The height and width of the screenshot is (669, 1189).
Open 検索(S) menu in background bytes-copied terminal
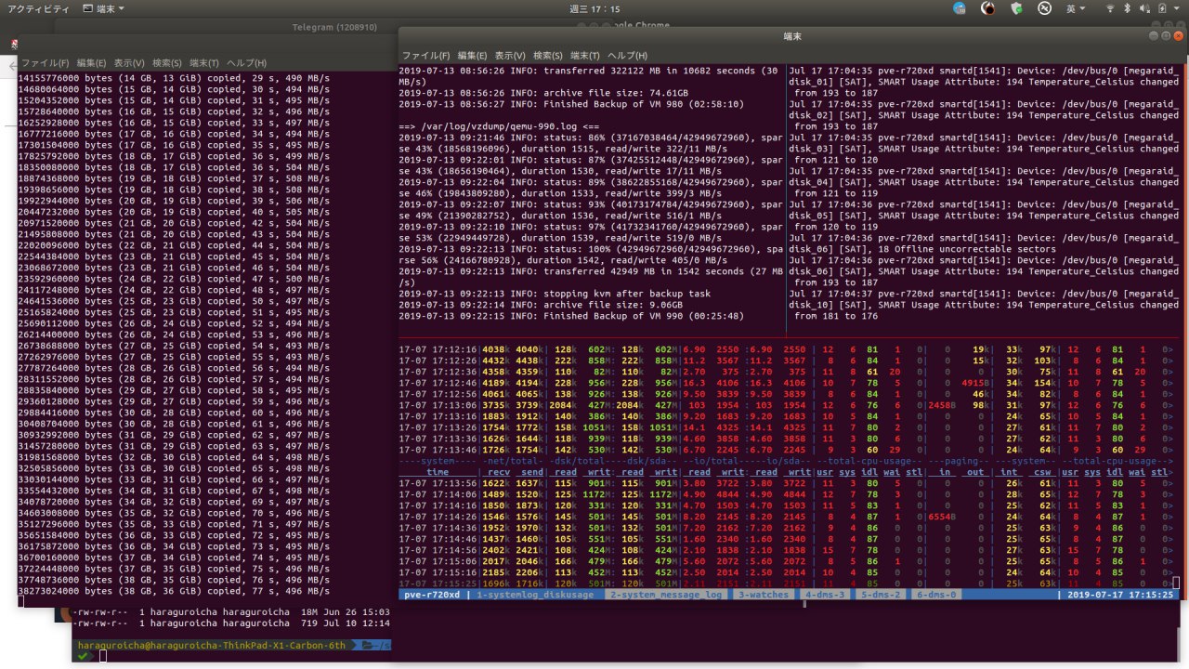click(166, 62)
